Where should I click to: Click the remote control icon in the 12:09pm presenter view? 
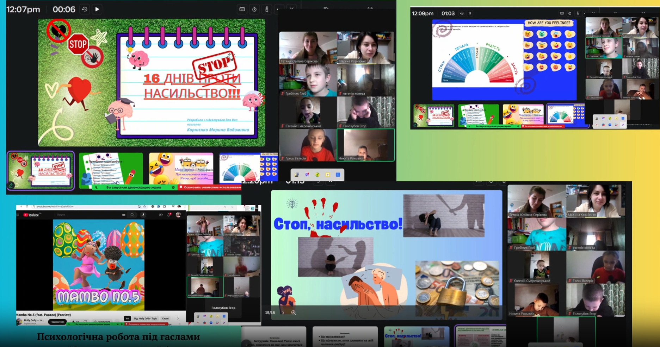click(x=578, y=13)
